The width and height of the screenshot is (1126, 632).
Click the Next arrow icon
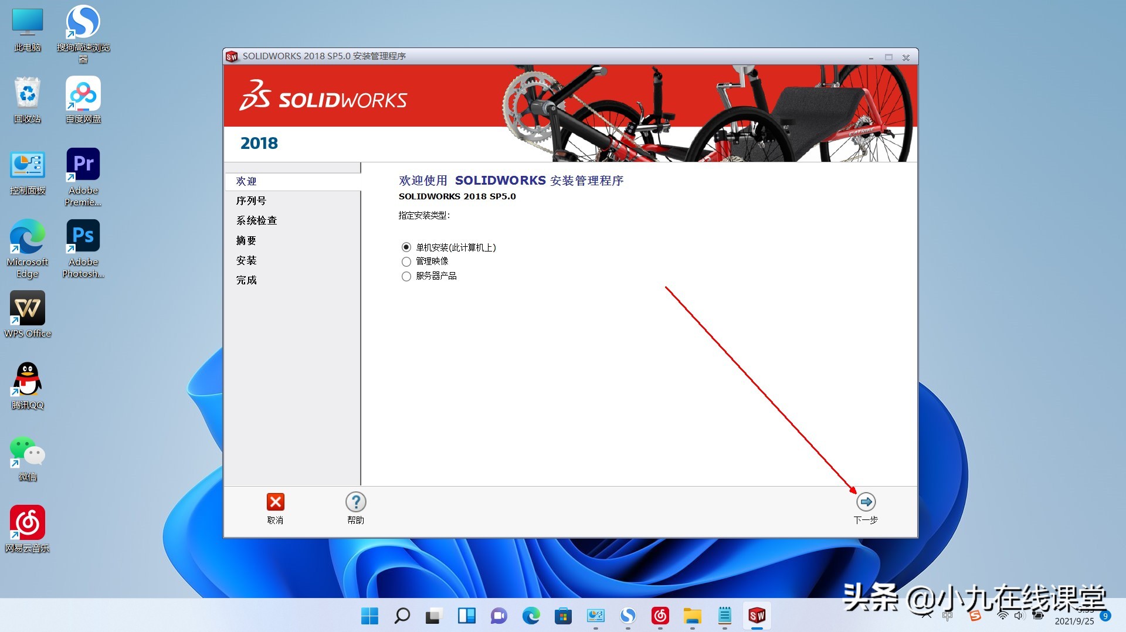866,502
